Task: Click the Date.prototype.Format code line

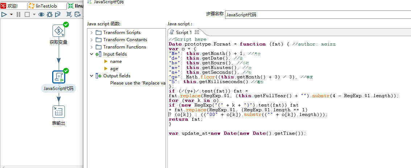Action: tap(252, 44)
